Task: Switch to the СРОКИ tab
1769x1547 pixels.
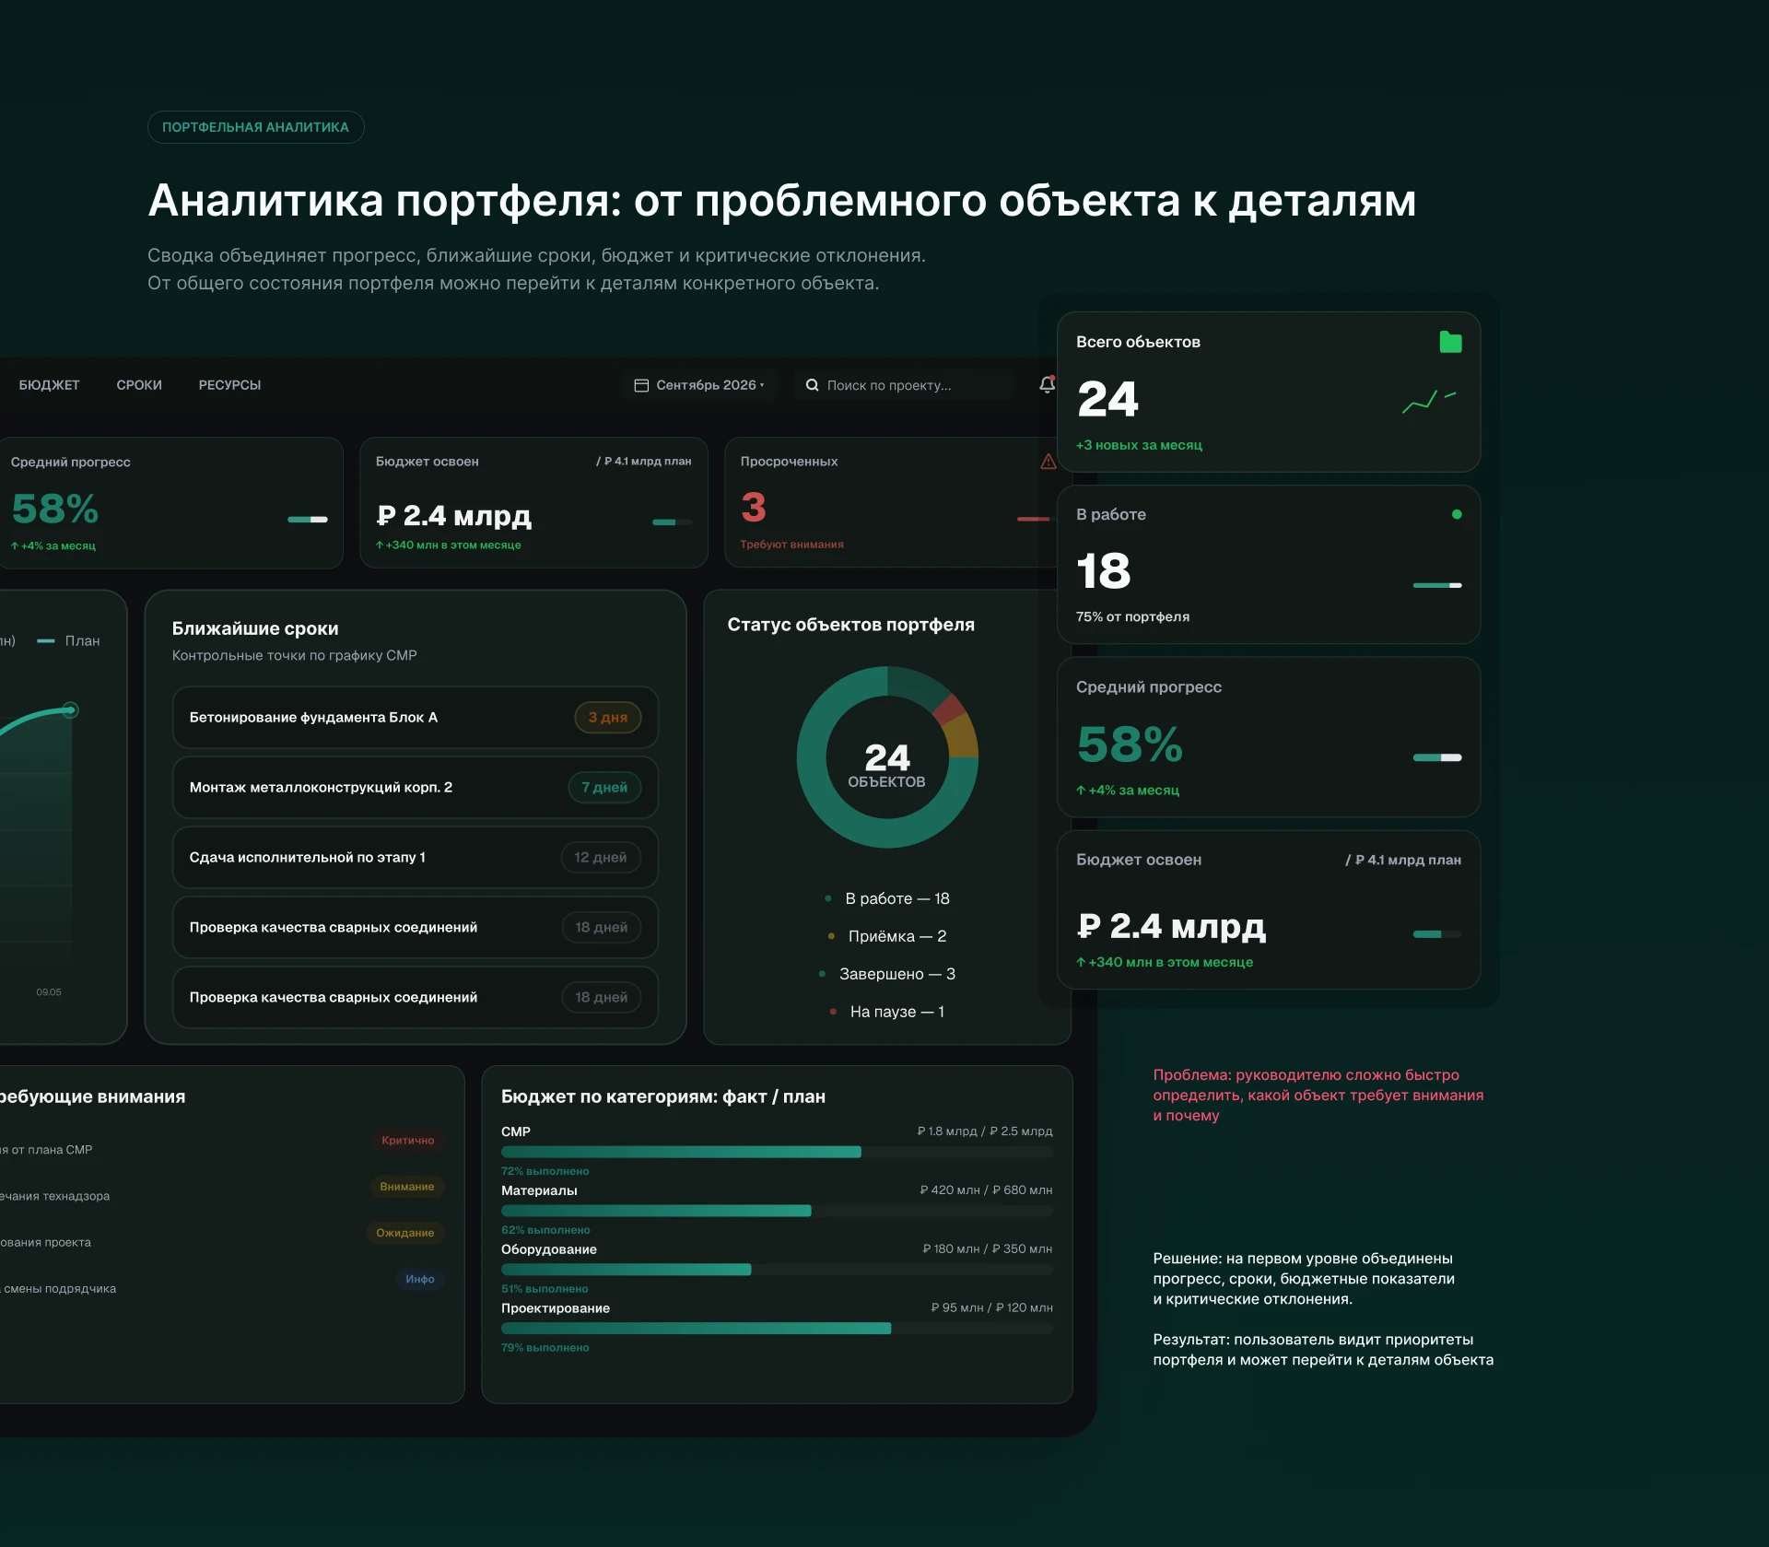Action: (x=139, y=385)
